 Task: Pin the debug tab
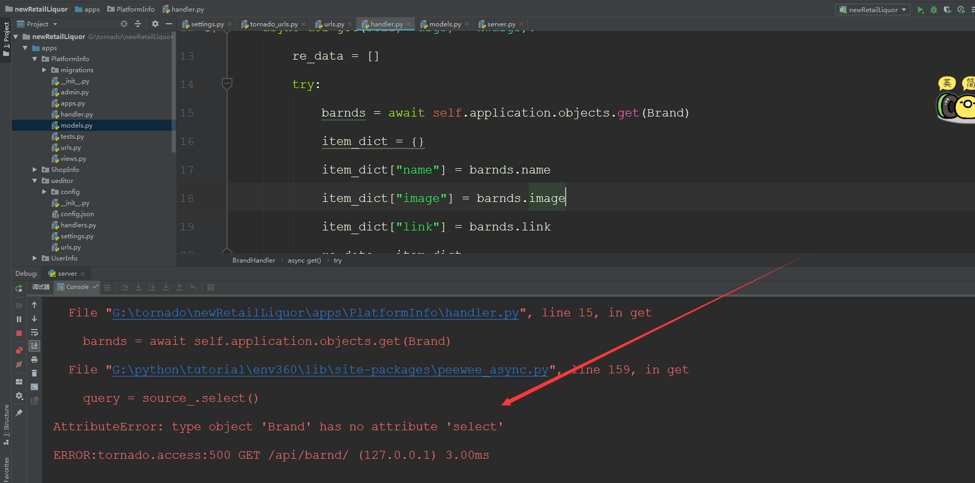[19, 412]
